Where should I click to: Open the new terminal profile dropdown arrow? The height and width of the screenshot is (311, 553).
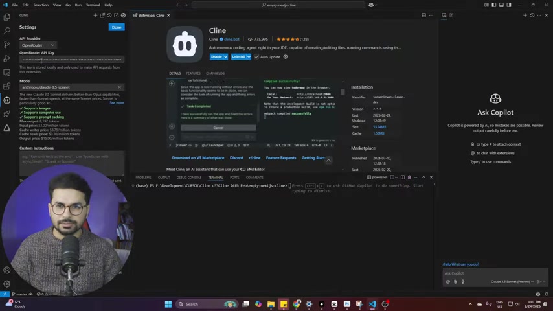pos(396,178)
